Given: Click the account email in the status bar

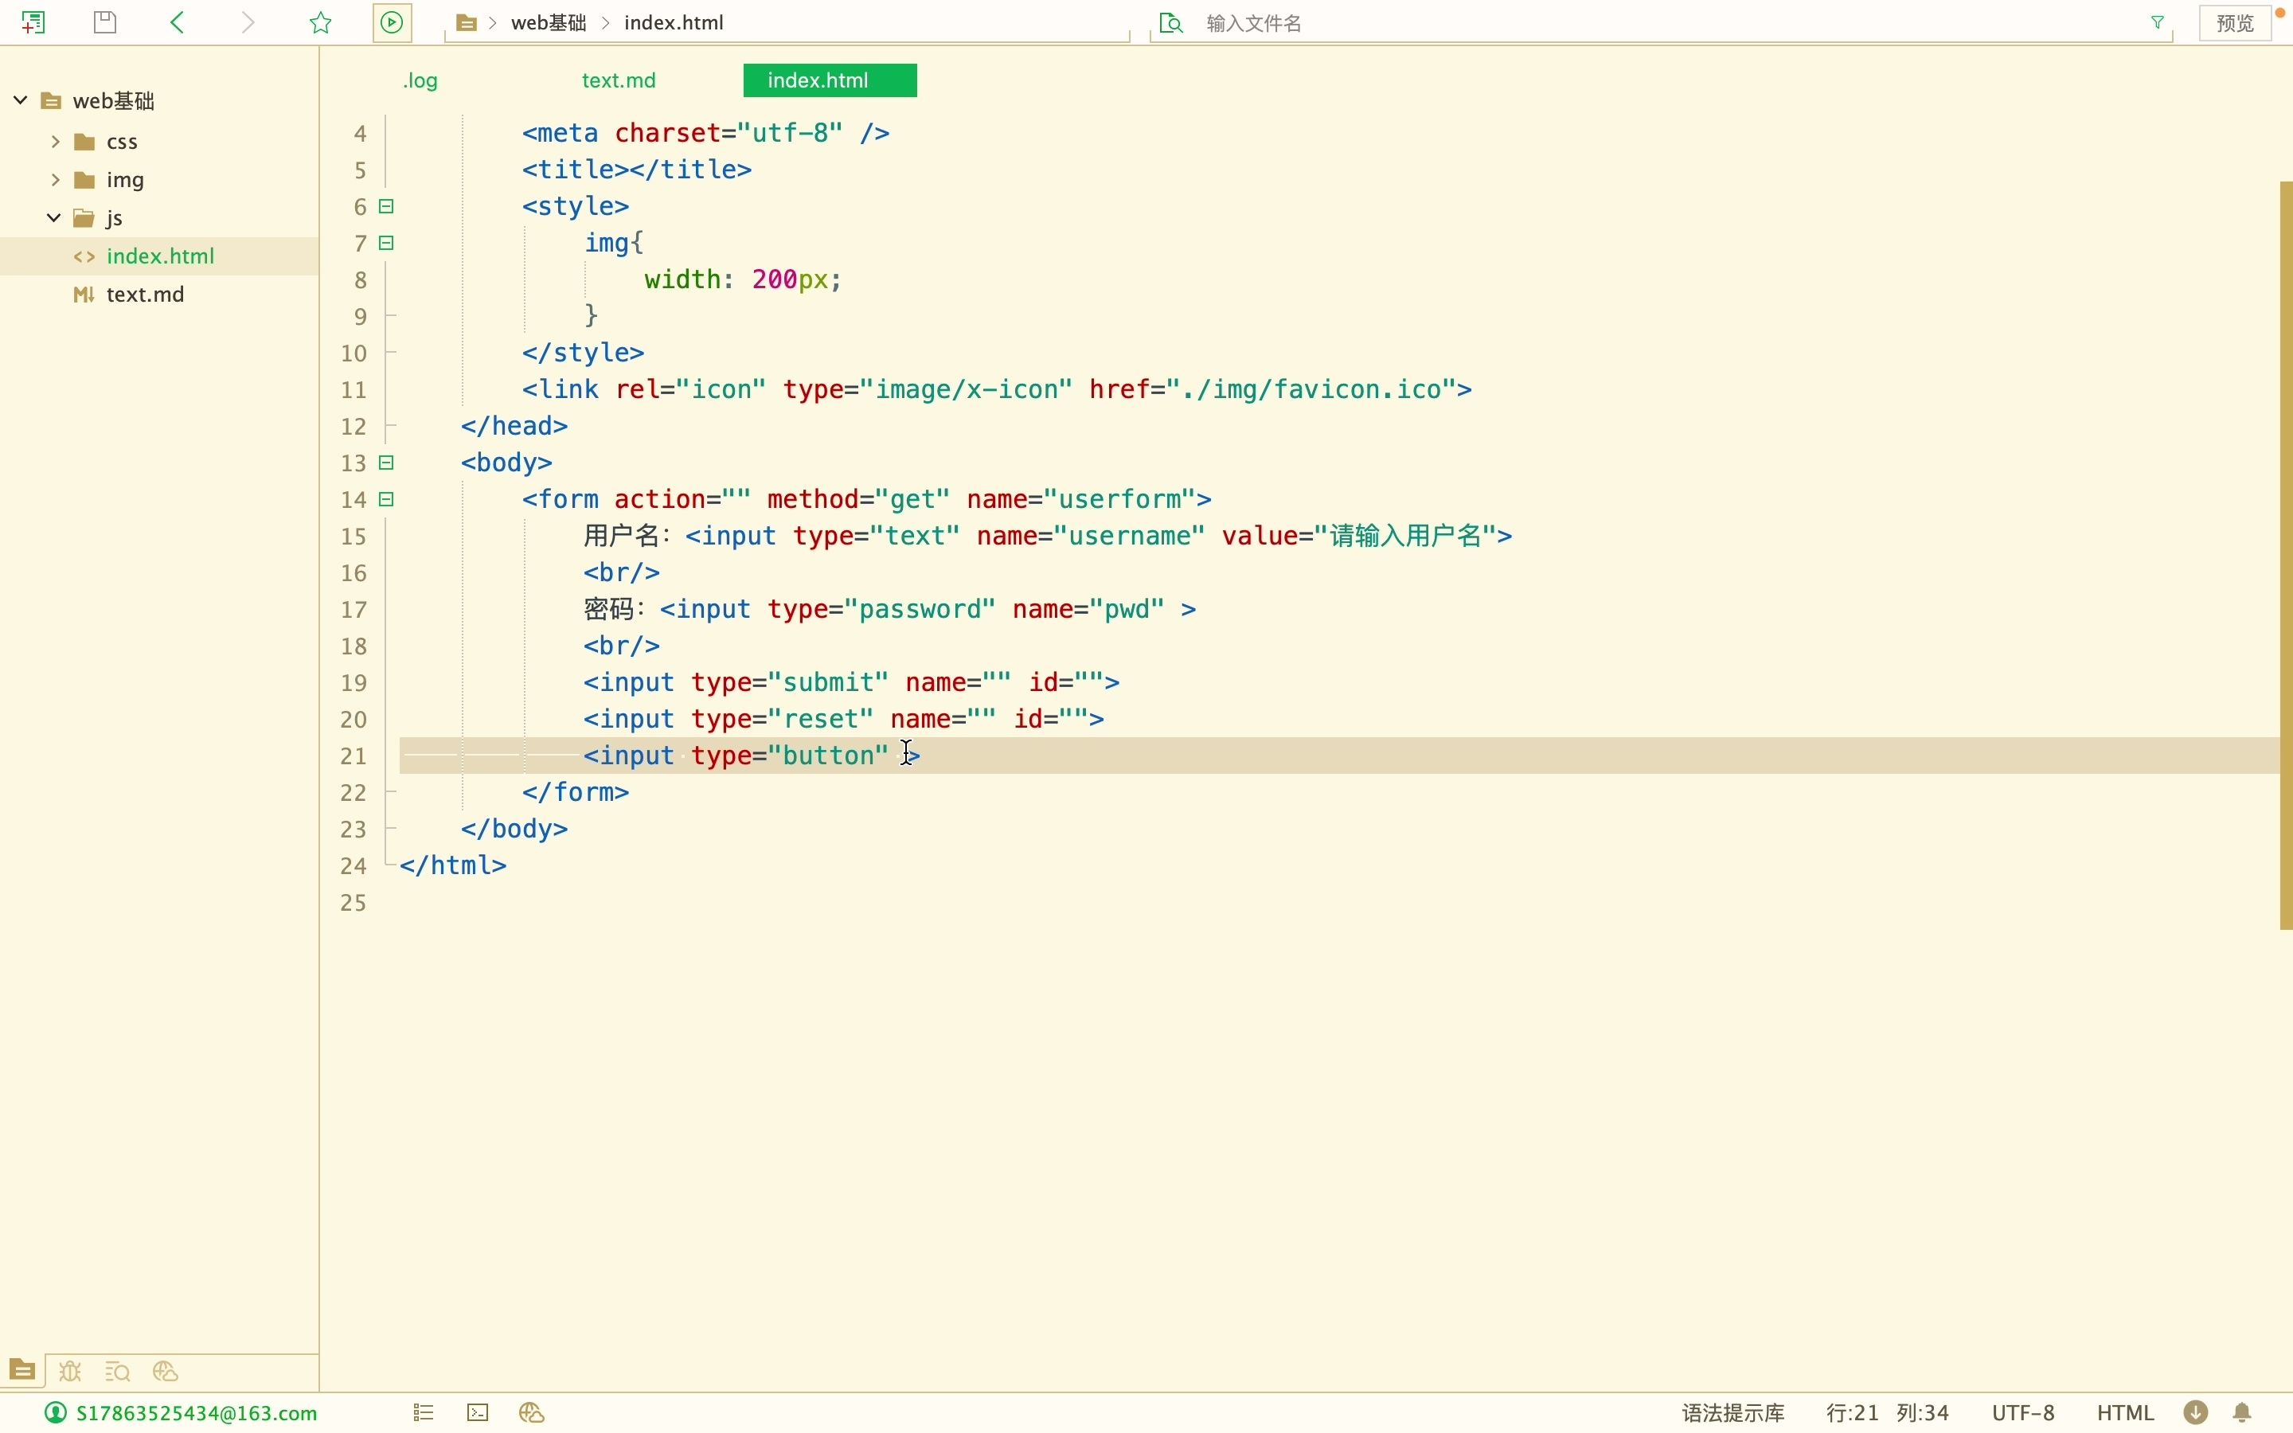Looking at the screenshot, I should click(x=197, y=1413).
